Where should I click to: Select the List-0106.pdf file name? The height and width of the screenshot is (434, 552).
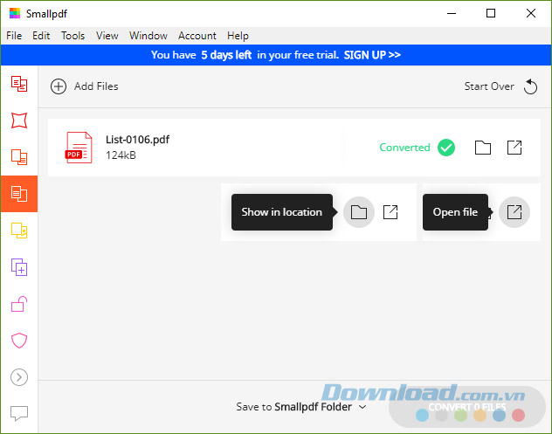(x=138, y=140)
